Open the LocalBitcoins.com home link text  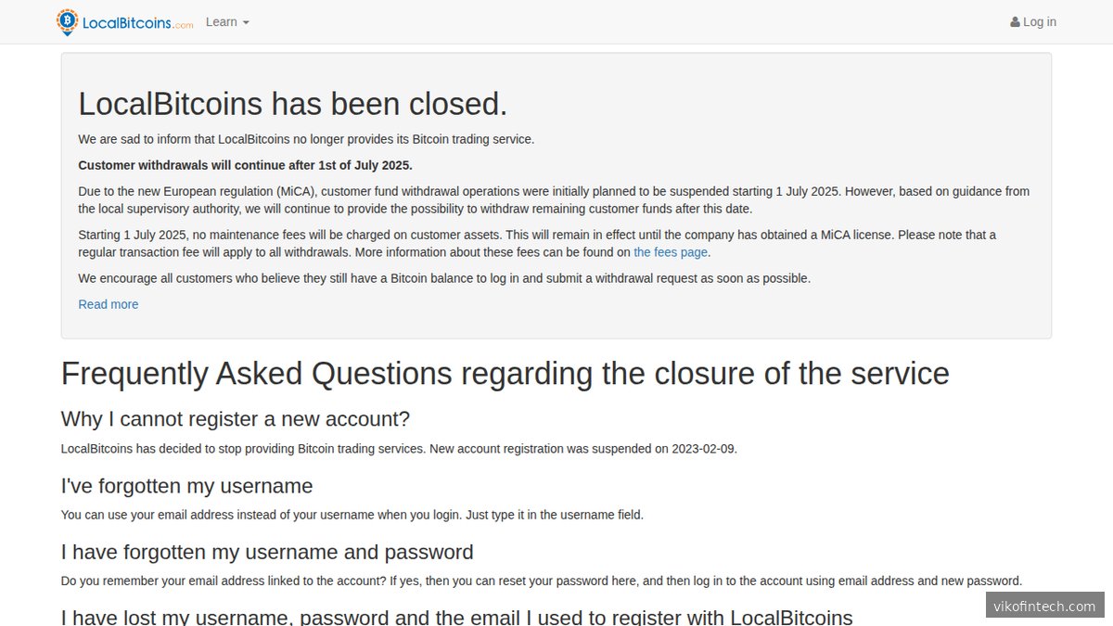[x=137, y=23]
